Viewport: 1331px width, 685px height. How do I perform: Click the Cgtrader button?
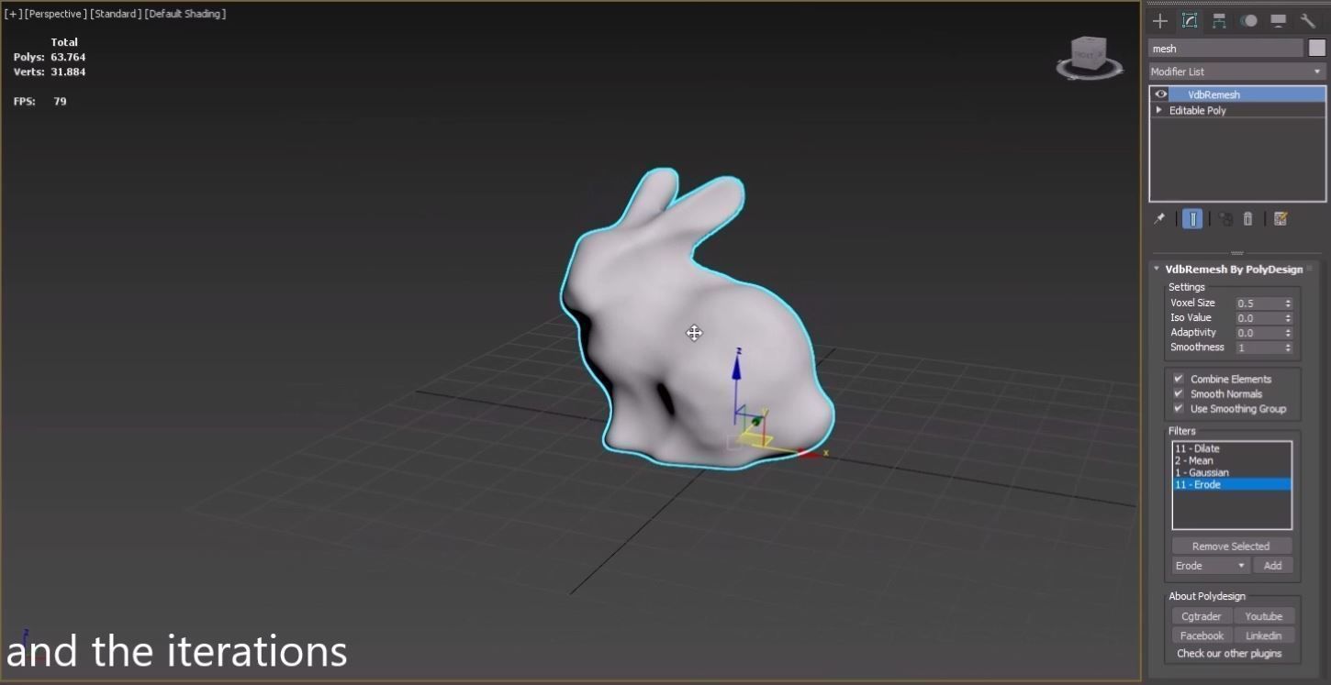pos(1202,616)
